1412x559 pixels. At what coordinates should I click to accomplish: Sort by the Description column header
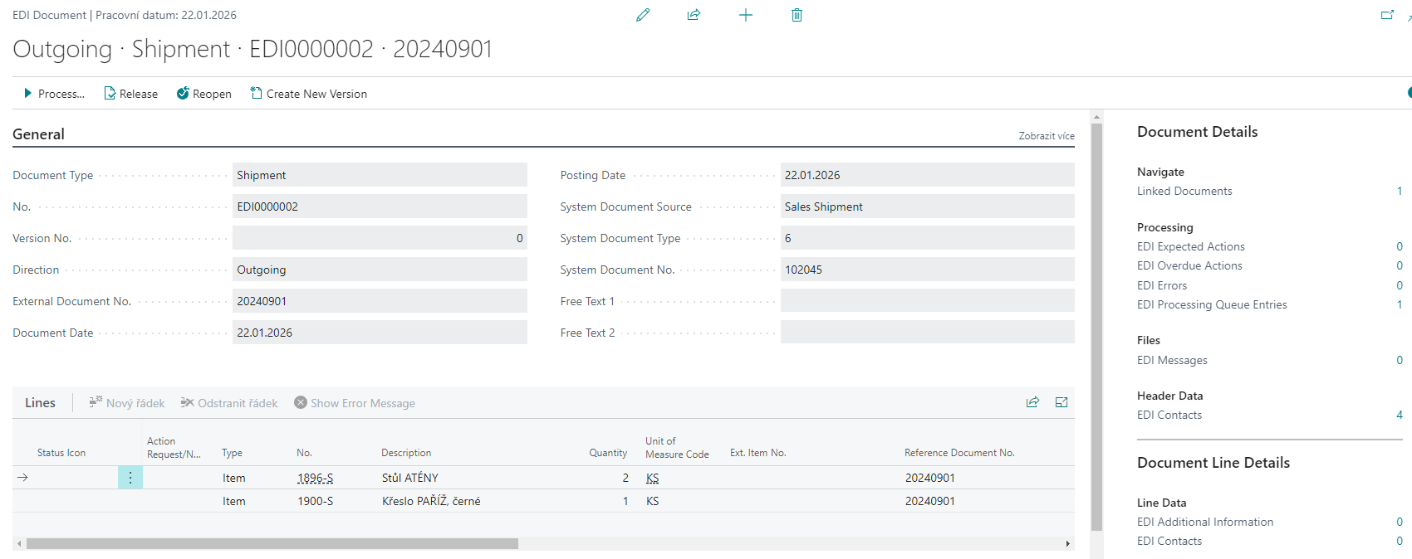pyautogui.click(x=406, y=453)
